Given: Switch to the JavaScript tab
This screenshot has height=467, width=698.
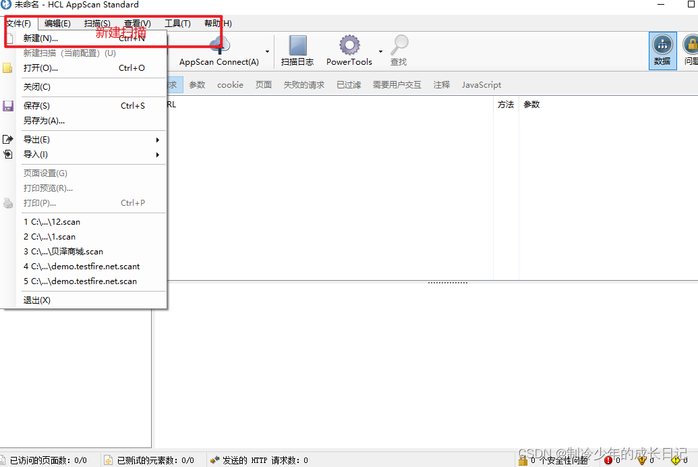Looking at the screenshot, I should tap(481, 84).
